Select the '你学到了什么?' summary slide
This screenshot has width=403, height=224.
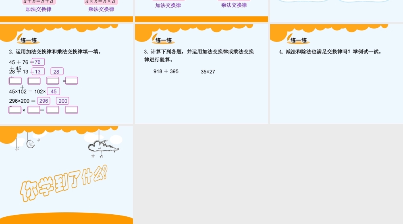pos(66,175)
